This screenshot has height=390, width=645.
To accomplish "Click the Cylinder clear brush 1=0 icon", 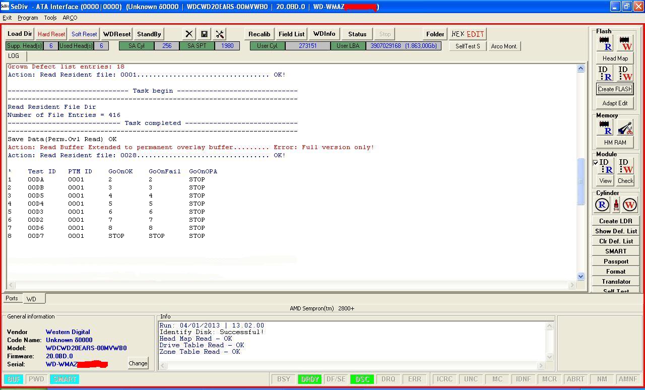I will coord(616,205).
